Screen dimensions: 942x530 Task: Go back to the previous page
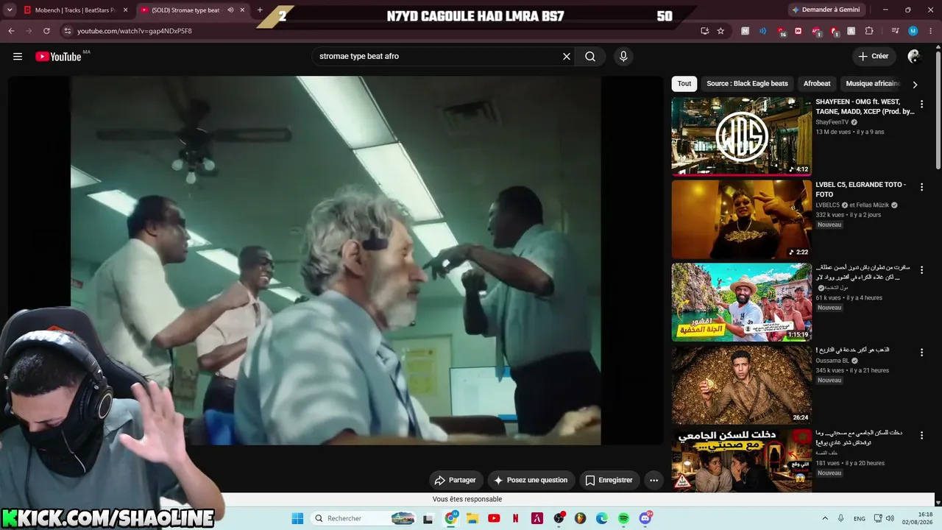point(11,31)
